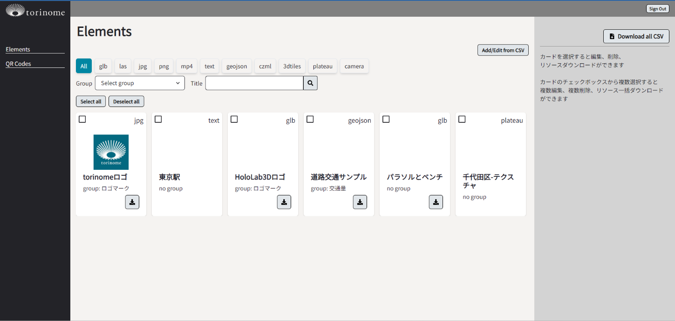The image size is (675, 321).
Task: Tick the checkbox on 東京駅 card
Action: (x=158, y=120)
